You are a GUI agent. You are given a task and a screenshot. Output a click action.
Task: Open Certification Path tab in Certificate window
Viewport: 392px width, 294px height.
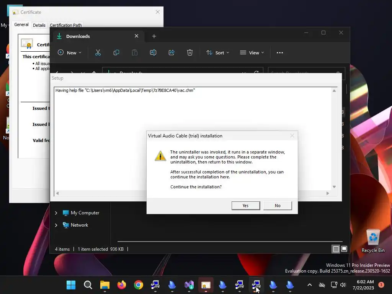66,25
